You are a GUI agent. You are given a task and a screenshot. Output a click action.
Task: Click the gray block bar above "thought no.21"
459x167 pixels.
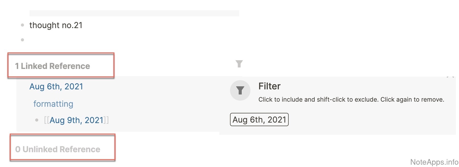pos(134,13)
